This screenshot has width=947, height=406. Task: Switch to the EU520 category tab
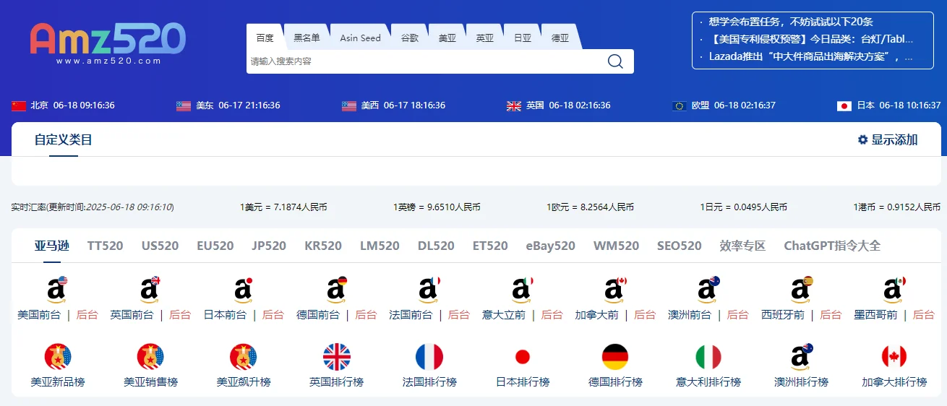(x=215, y=246)
